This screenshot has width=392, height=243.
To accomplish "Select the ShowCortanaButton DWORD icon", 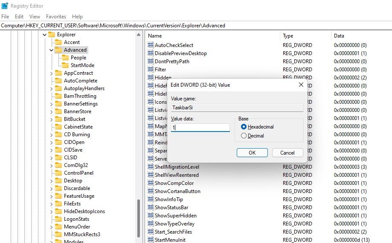I will (151, 191).
